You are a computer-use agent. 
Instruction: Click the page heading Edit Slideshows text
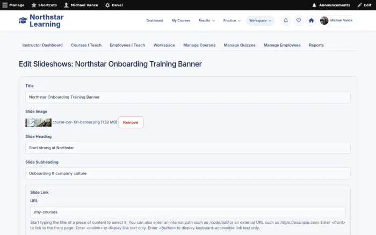pos(110,64)
